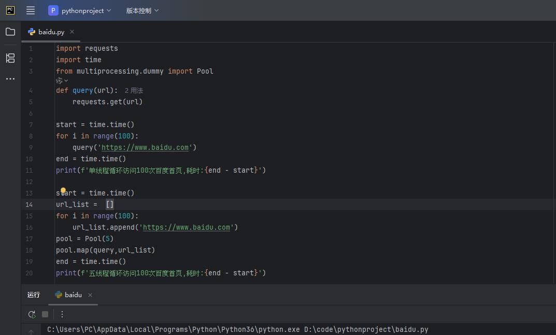Click the python.exe command output line
Screen dimensions: 556x335
tap(237, 329)
